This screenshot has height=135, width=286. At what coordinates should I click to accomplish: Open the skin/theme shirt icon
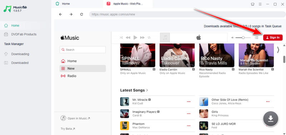pos(253,4)
